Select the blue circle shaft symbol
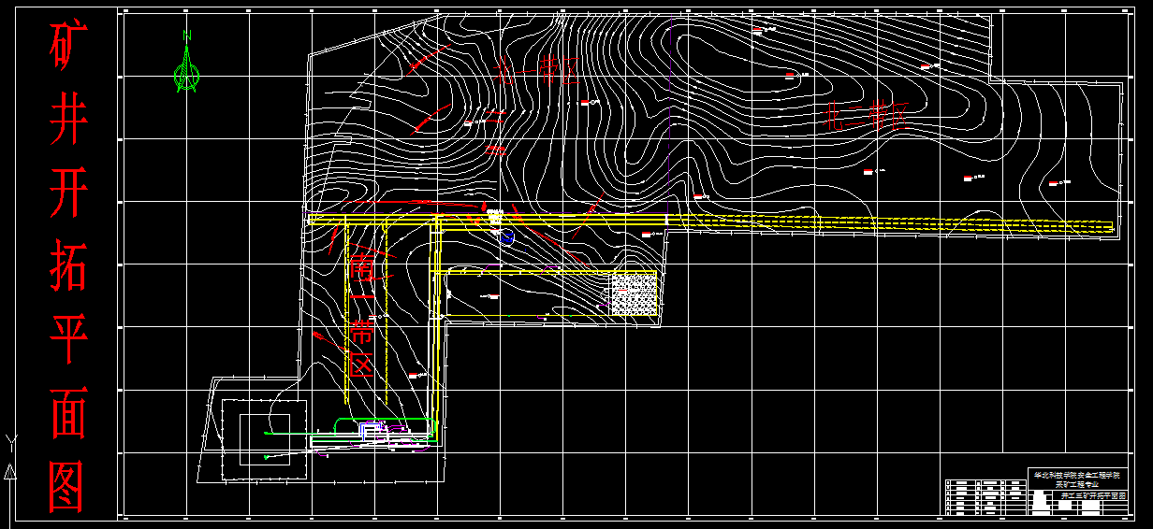Viewport: 1153px width, 529px height. (506, 237)
